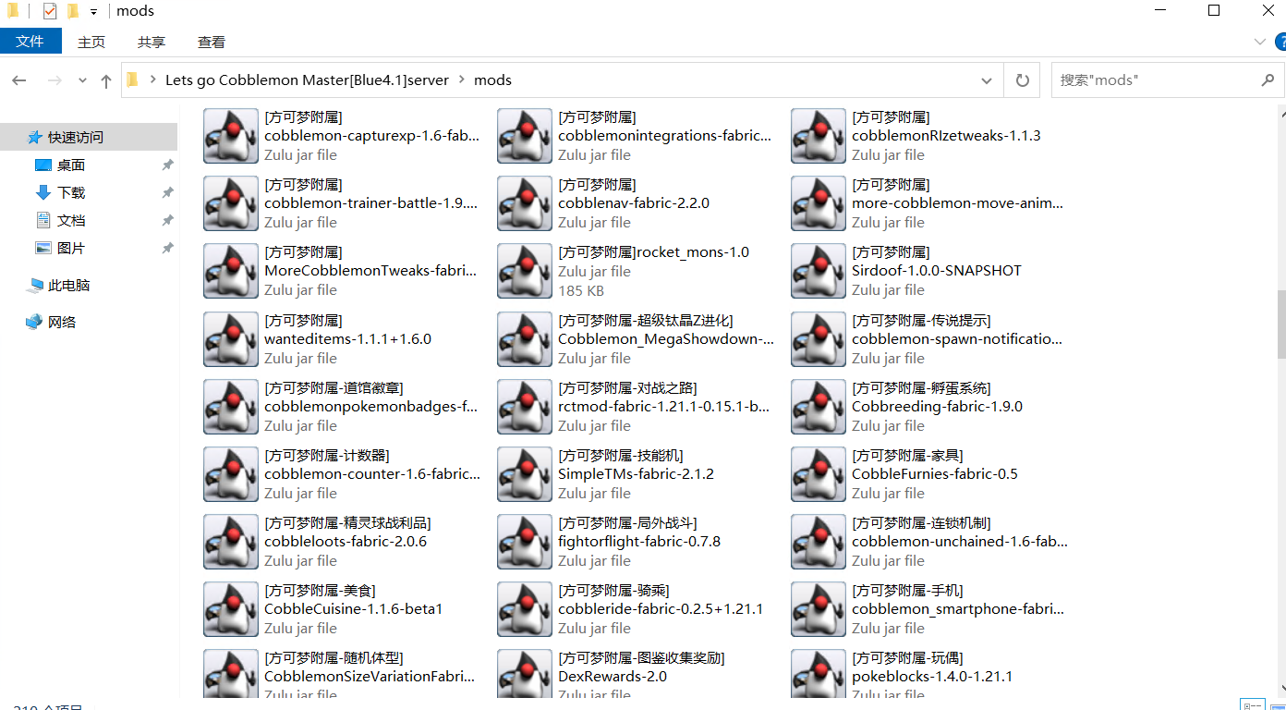Click the CobbleFurnies-fabric-0.5 jar icon
1286x710 pixels.
[x=819, y=474]
